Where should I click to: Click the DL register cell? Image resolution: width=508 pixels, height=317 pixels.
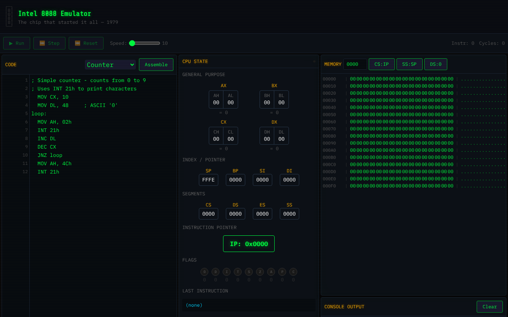tap(281, 136)
